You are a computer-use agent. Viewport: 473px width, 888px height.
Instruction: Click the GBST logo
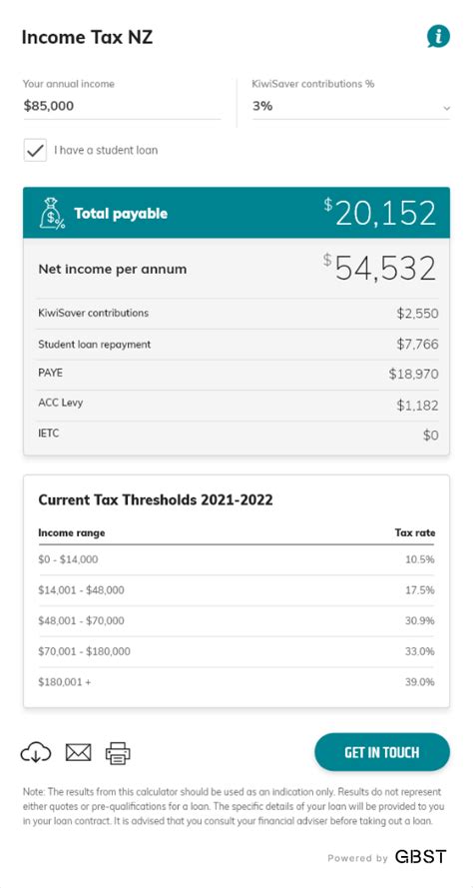(x=420, y=856)
